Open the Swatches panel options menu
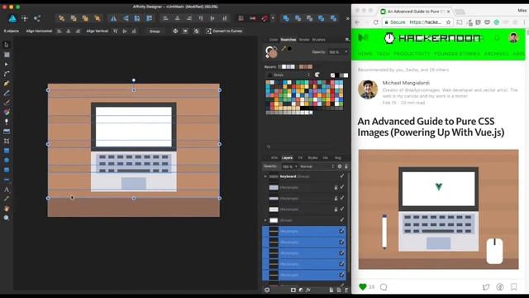 (x=347, y=40)
